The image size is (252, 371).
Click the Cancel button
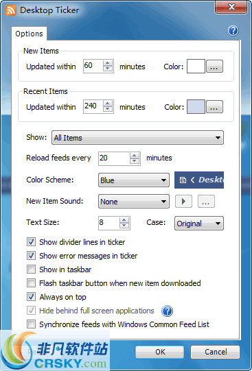[x=216, y=352]
